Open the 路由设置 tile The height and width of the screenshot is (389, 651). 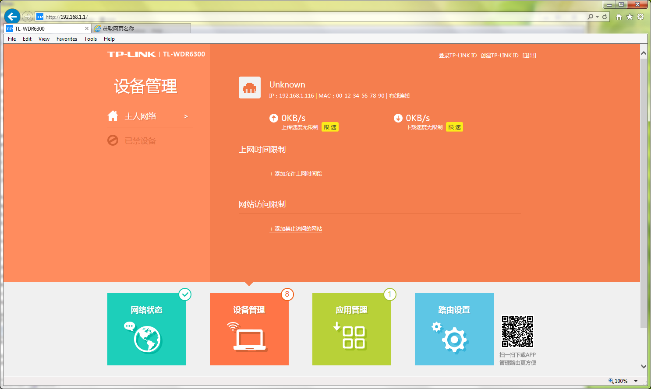pos(454,329)
